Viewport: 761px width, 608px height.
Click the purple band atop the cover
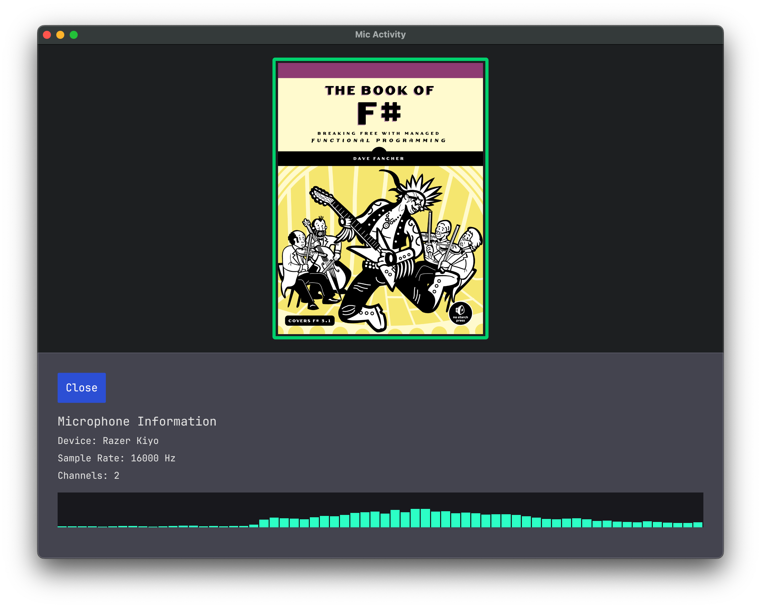[380, 70]
